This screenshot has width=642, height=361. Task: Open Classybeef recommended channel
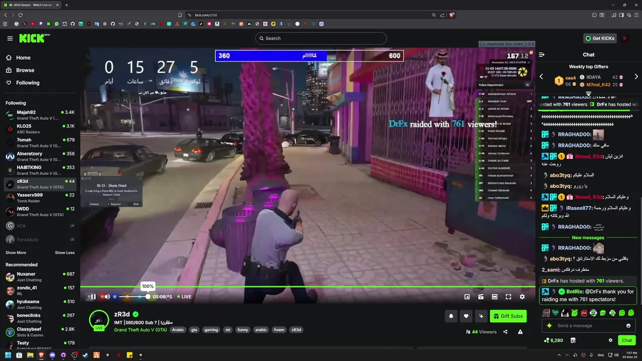[x=40, y=332]
